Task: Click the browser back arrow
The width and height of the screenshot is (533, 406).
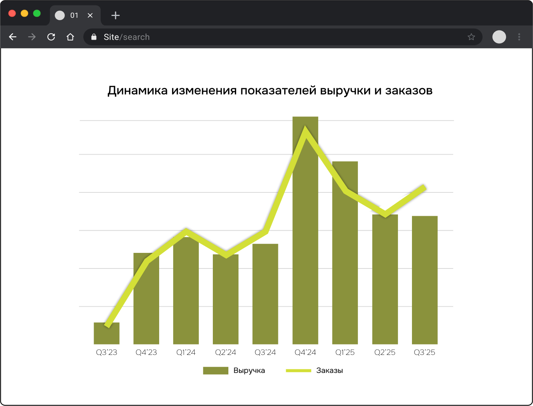Action: 13,37
